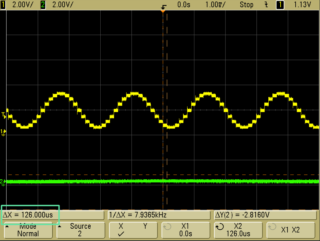Click the trigger source channel 1 badge
This screenshot has height=241, width=320.
280,4
